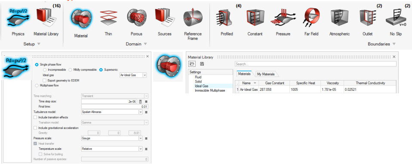Enable Include transition effects
Screen dimensions: 412x164
tap(35, 117)
